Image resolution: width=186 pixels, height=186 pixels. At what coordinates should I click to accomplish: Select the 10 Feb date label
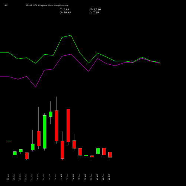point(97,177)
